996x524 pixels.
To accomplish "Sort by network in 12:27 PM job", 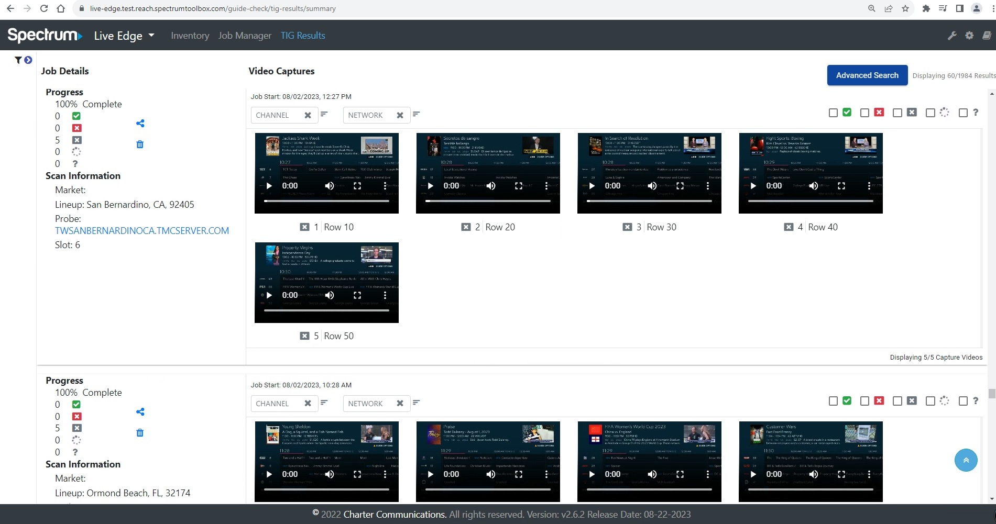I will 417,114.
